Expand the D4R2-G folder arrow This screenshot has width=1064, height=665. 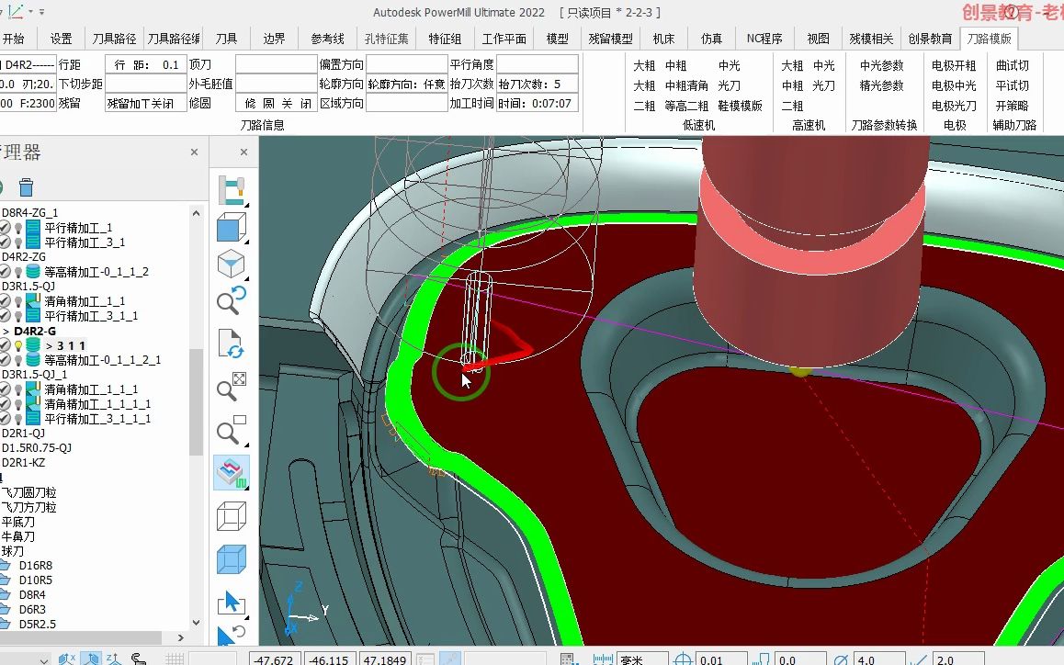[6, 332]
